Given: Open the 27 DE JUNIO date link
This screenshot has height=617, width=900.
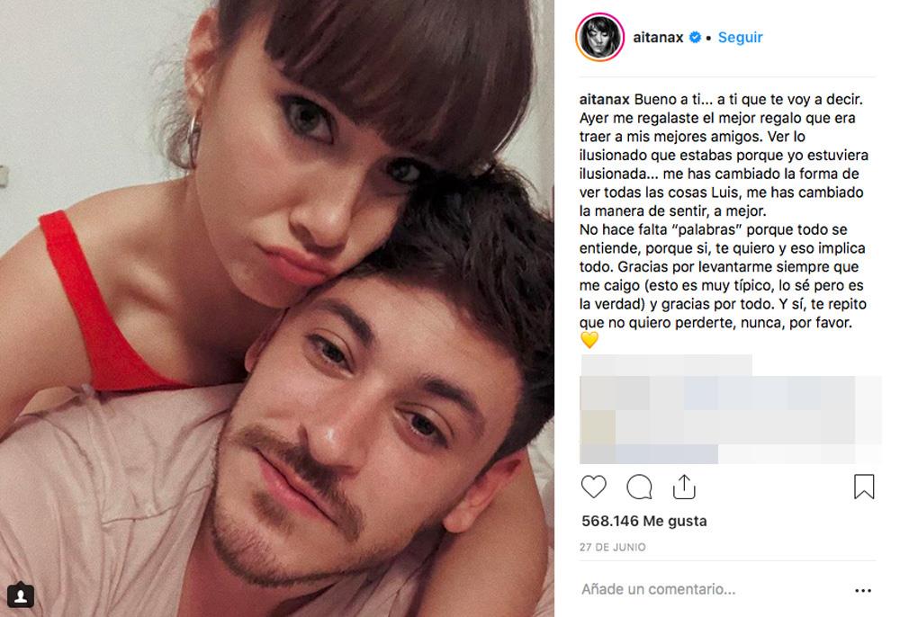Looking at the screenshot, I should tap(612, 547).
